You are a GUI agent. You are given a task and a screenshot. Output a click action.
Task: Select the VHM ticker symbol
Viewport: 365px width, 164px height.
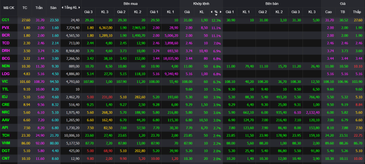tap(5, 143)
